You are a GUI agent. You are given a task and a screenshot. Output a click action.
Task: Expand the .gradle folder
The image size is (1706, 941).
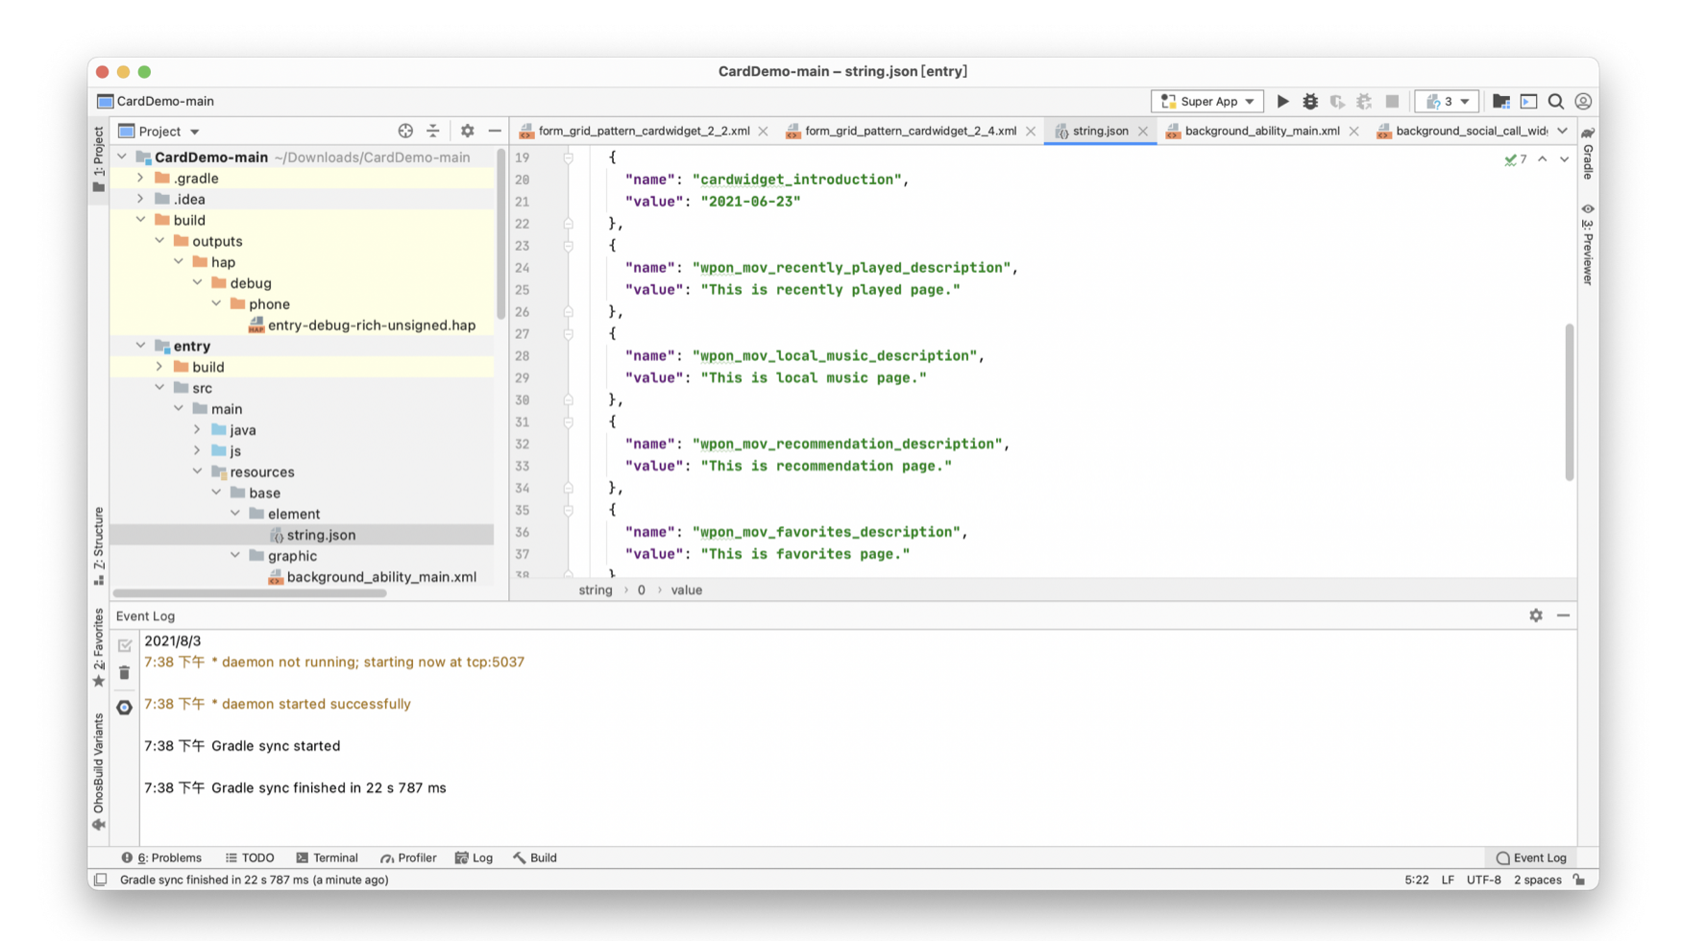click(x=141, y=178)
